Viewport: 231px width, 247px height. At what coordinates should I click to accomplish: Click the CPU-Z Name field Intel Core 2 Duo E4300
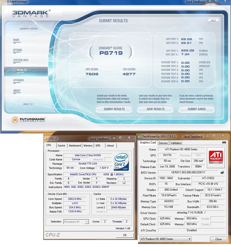pyautogui.click(x=88, y=155)
